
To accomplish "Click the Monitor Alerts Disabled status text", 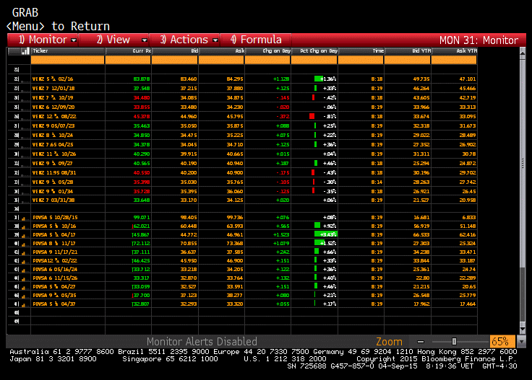I will click(x=202, y=342).
